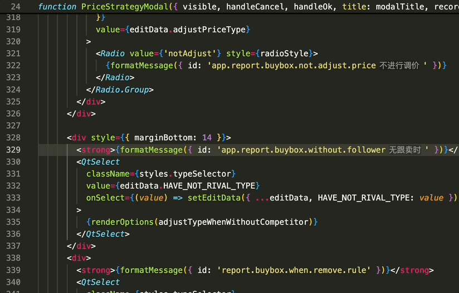459x293 pixels.
Task: Click the opening QtSelect tag on line 330
Action: (x=98, y=162)
